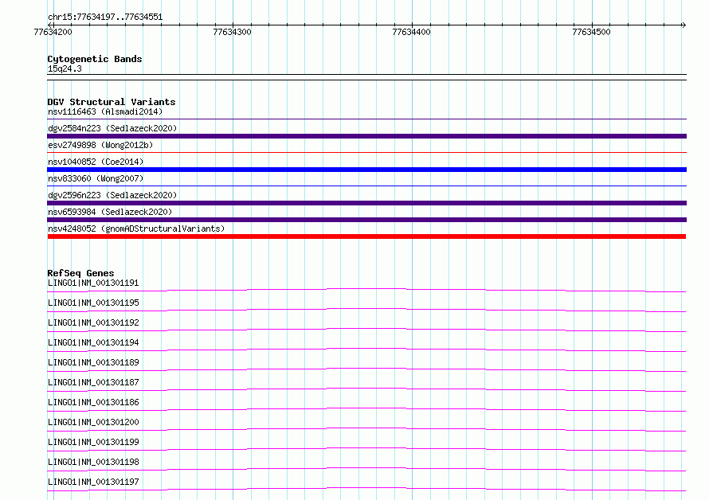Screen dimensions: 709x500
Task: Click the purple bar under nsv6593984
Action: pos(366,220)
